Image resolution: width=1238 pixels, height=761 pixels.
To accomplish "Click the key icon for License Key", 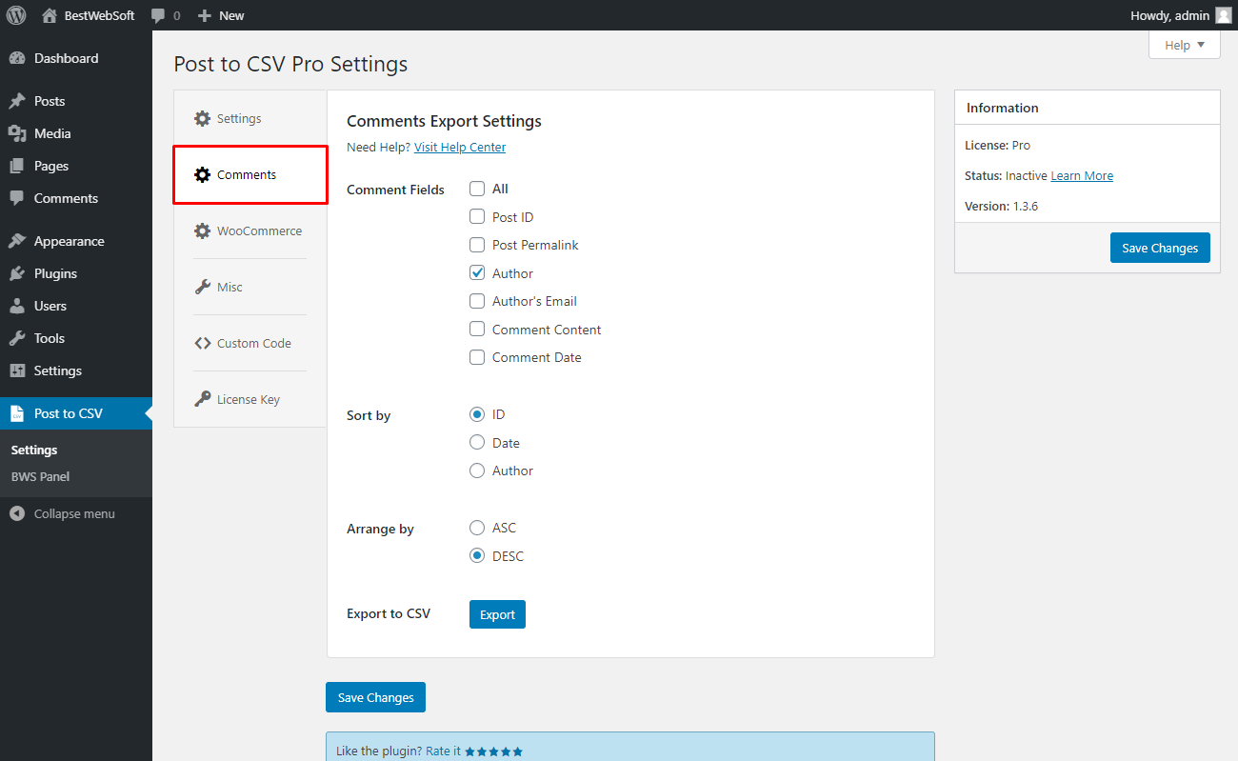I will [x=202, y=399].
